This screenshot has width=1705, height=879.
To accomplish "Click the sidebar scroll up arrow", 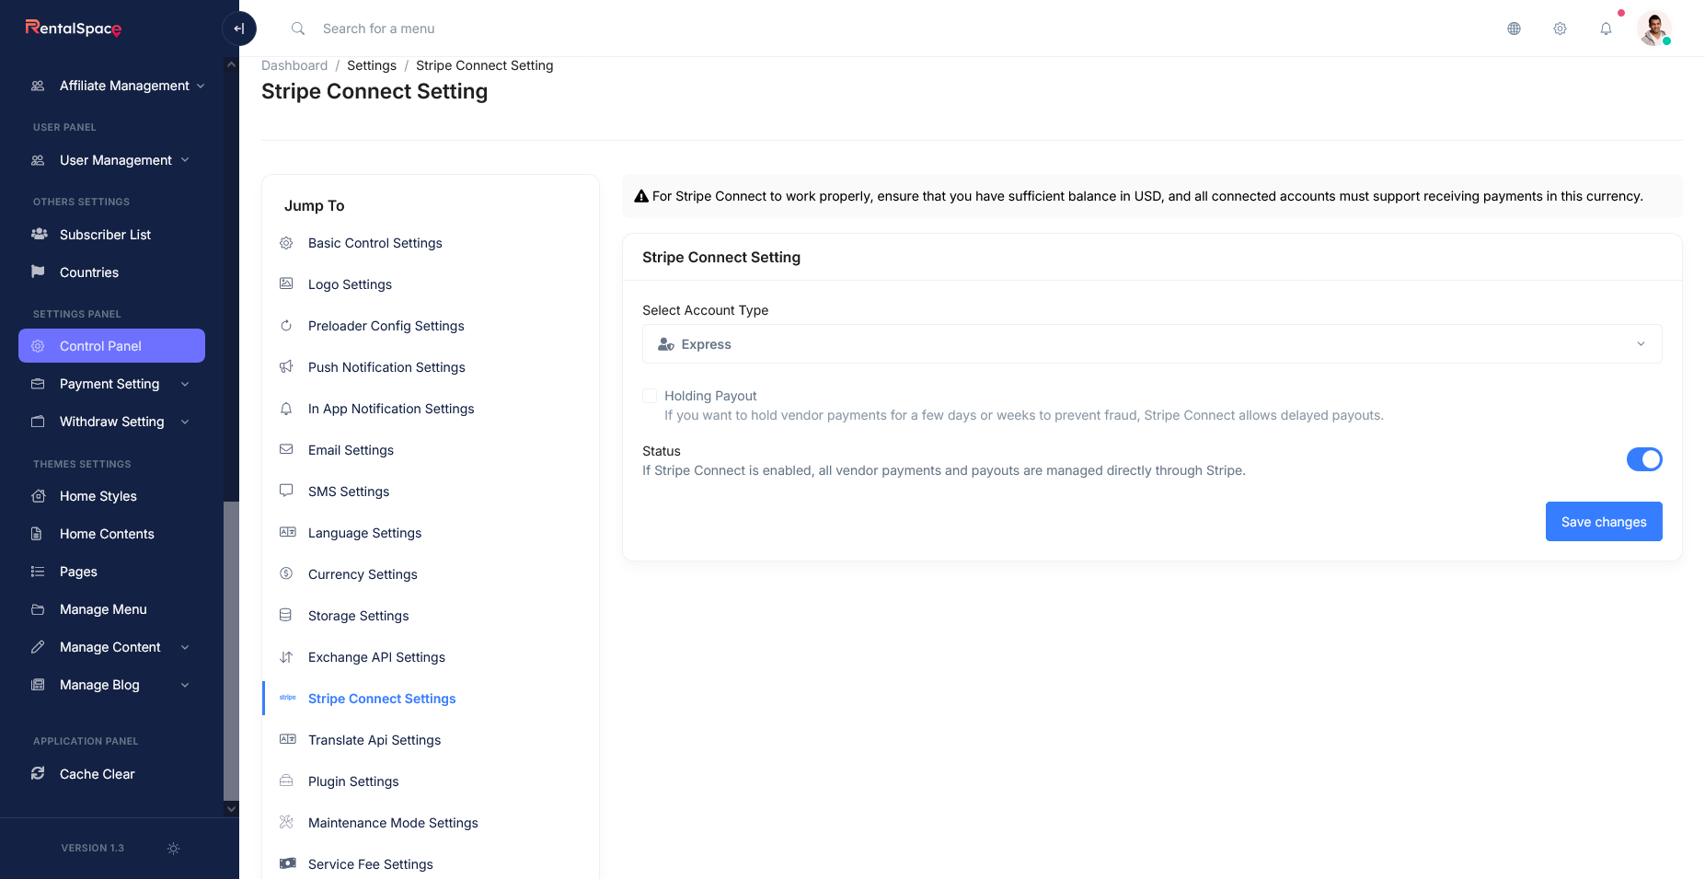I will click(x=231, y=64).
